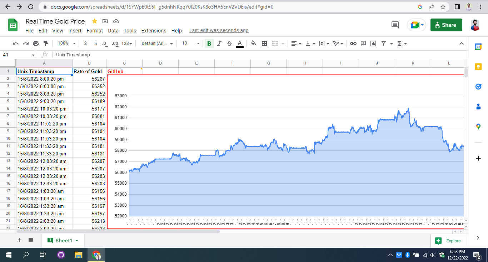The image size is (488, 262).
Task: Open the File menu
Action: point(29,31)
